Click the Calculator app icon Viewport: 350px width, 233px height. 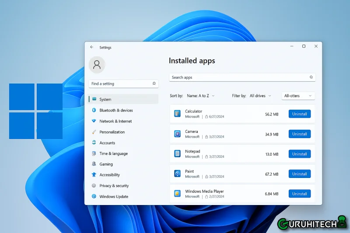(177, 114)
